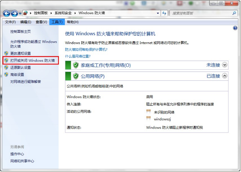Screen dimensions: 241x172
Task: Click the 已连接 status text
Action: [x=213, y=76]
